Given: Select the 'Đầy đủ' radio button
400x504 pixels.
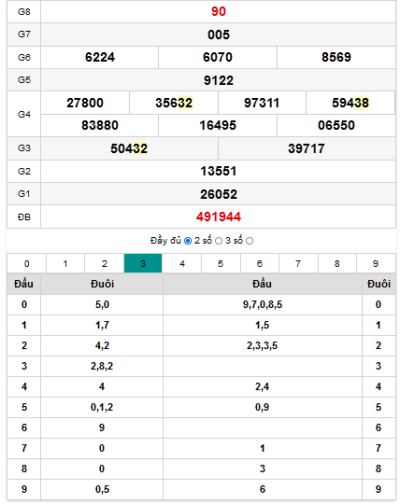Looking at the screenshot, I should 188,241.
